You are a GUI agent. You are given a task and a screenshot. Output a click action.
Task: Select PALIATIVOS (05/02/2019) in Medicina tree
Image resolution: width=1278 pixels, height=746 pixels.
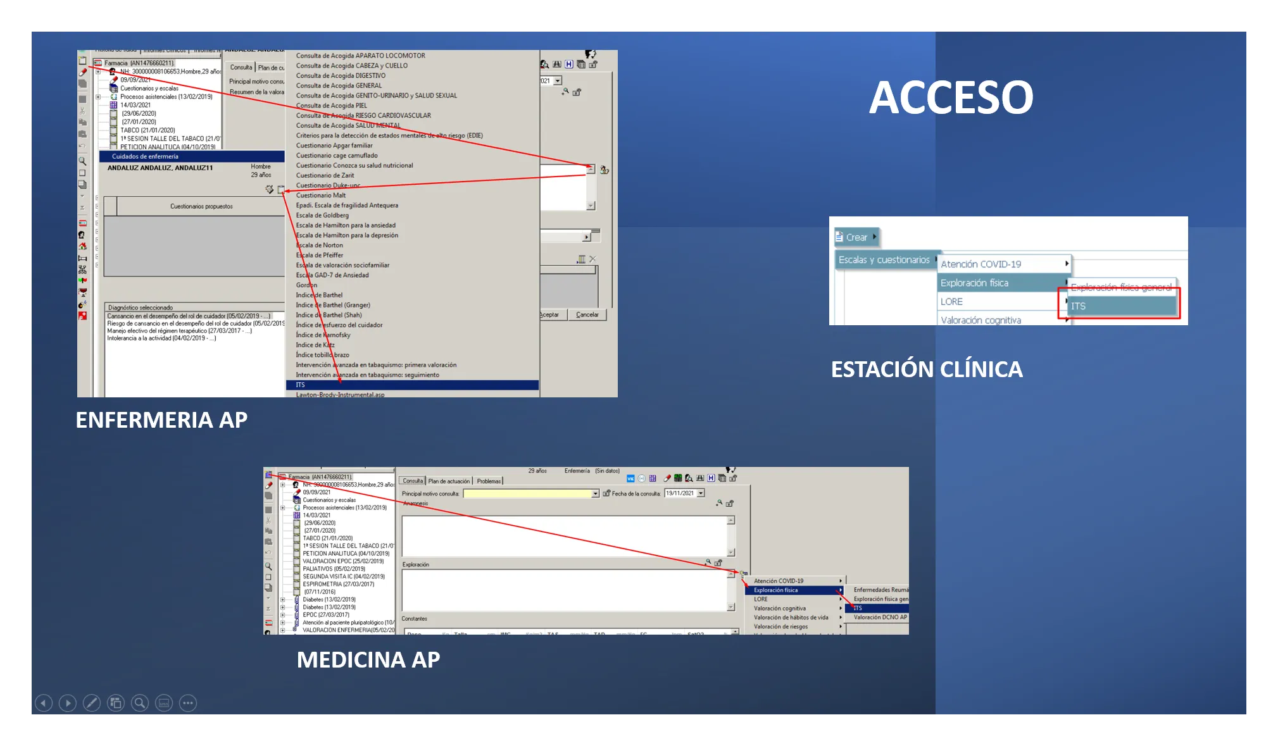[x=334, y=569]
